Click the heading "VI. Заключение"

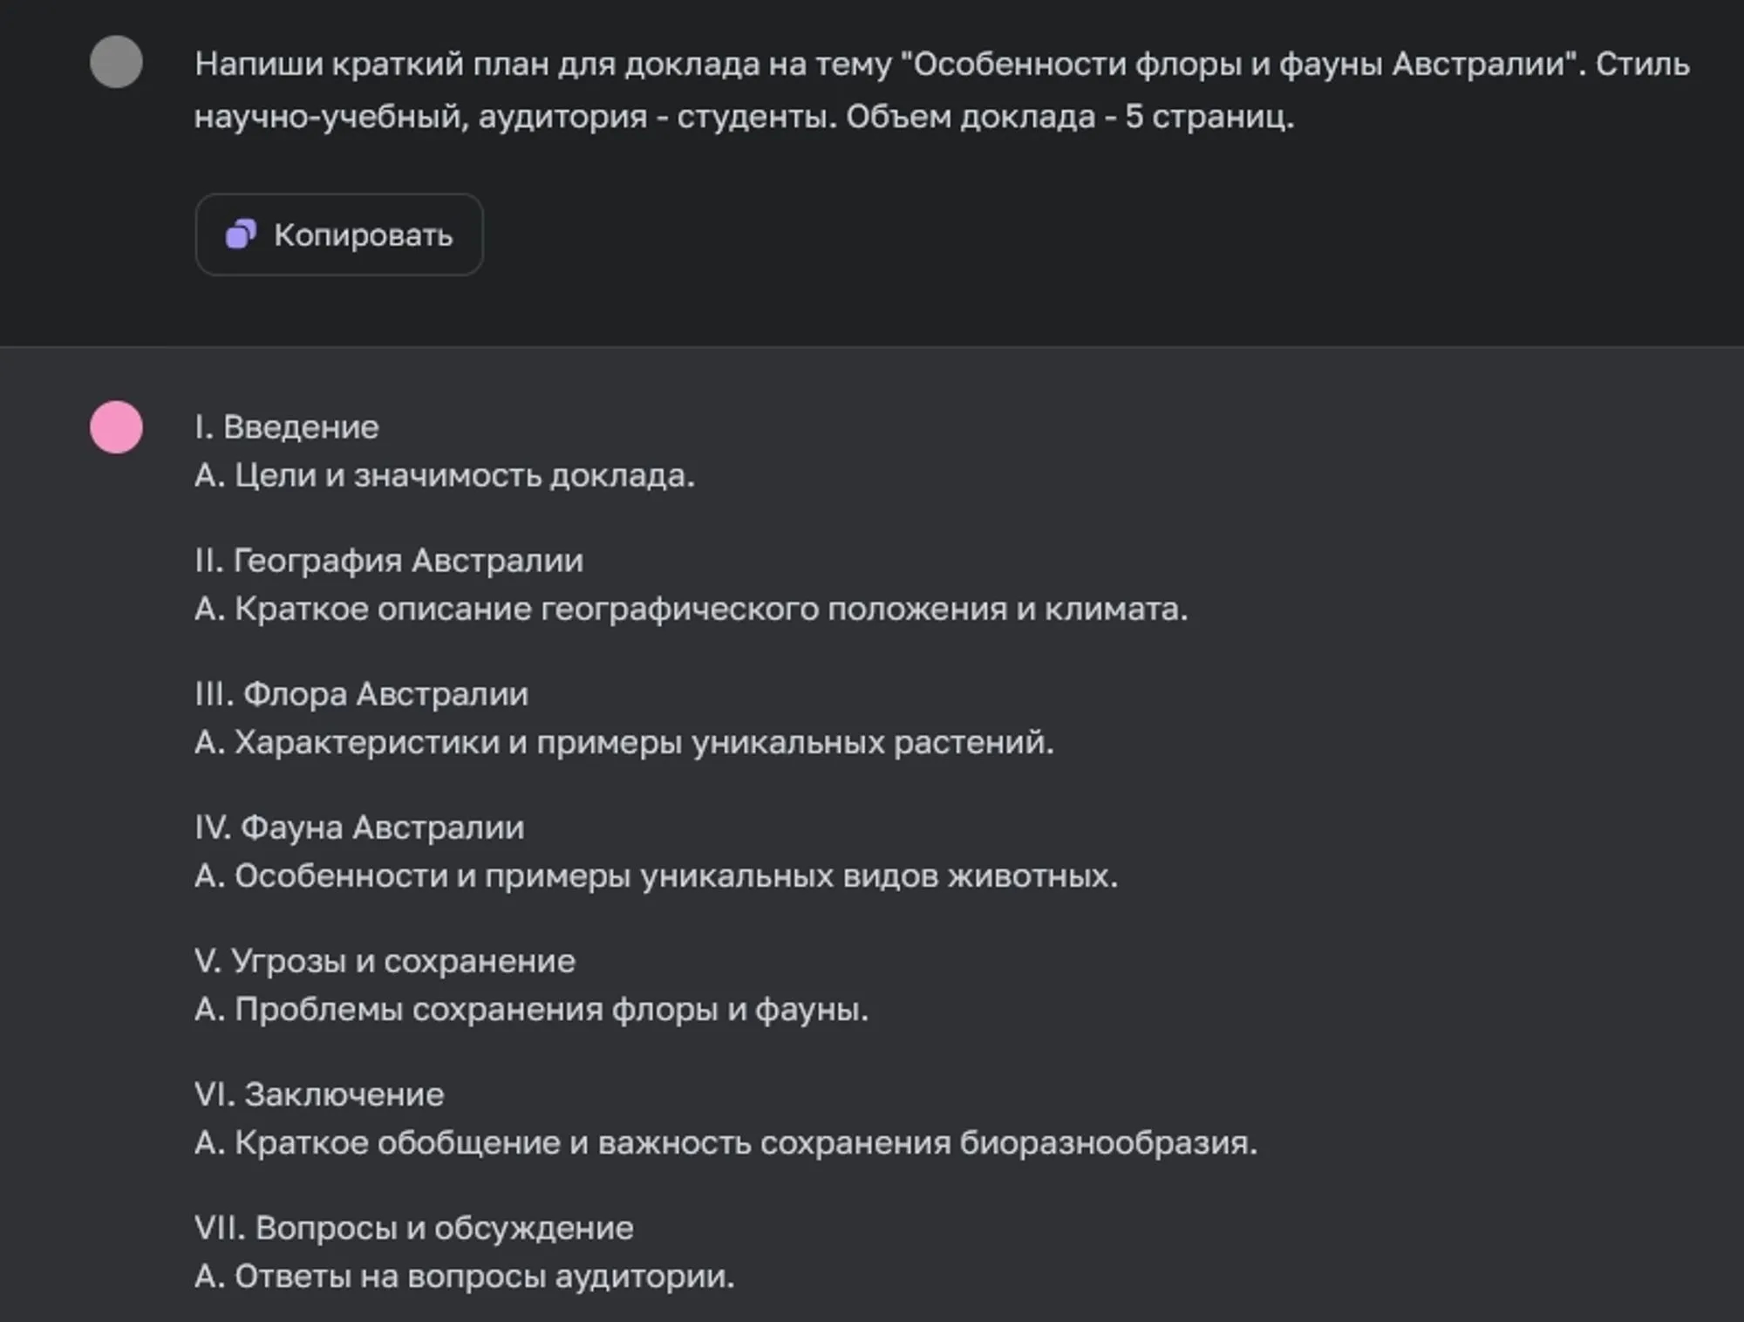point(320,1094)
